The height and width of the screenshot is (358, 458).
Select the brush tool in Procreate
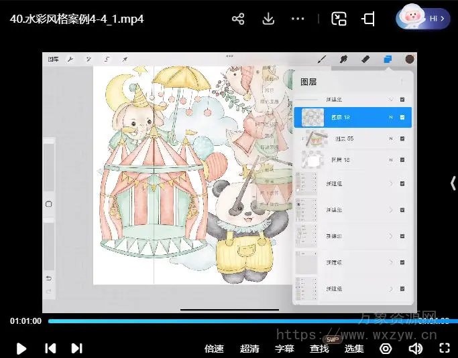click(321, 60)
